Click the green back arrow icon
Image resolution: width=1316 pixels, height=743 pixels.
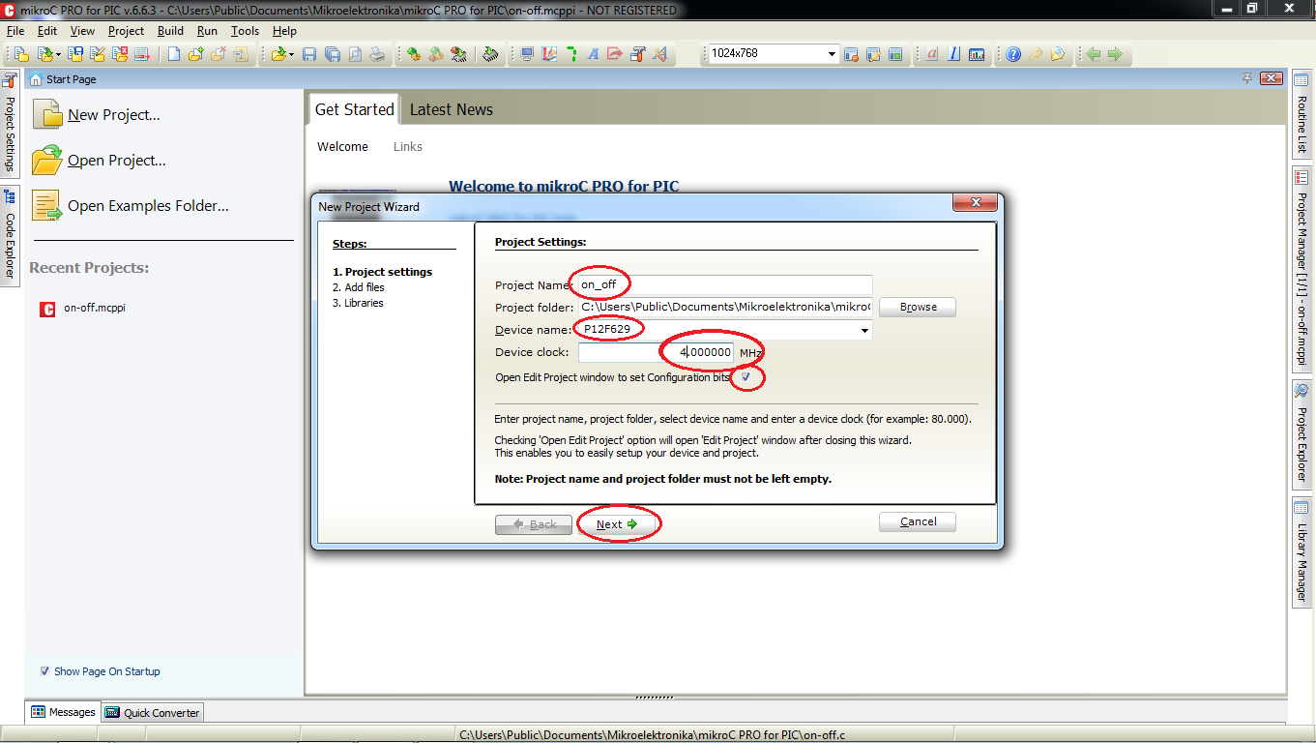pyautogui.click(x=1094, y=54)
